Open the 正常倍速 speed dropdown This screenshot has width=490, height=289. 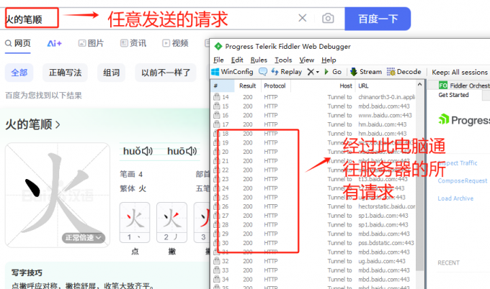(x=83, y=238)
